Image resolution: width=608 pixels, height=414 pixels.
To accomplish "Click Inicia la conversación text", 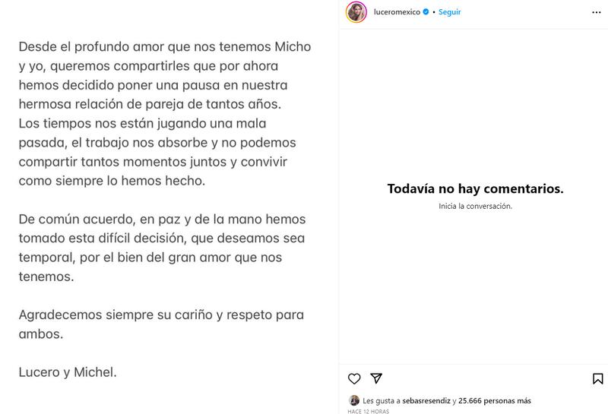I will (x=475, y=206).
